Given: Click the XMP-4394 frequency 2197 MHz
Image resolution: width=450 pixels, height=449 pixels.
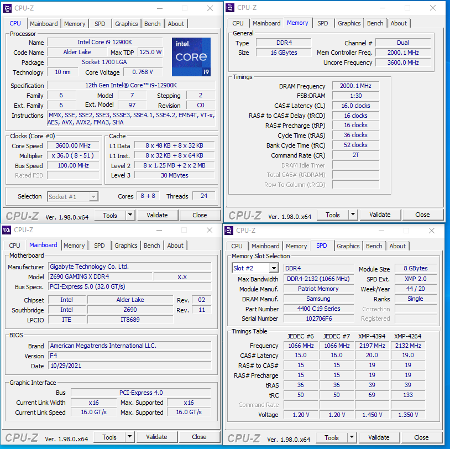Looking at the screenshot, I should tap(372, 346).
